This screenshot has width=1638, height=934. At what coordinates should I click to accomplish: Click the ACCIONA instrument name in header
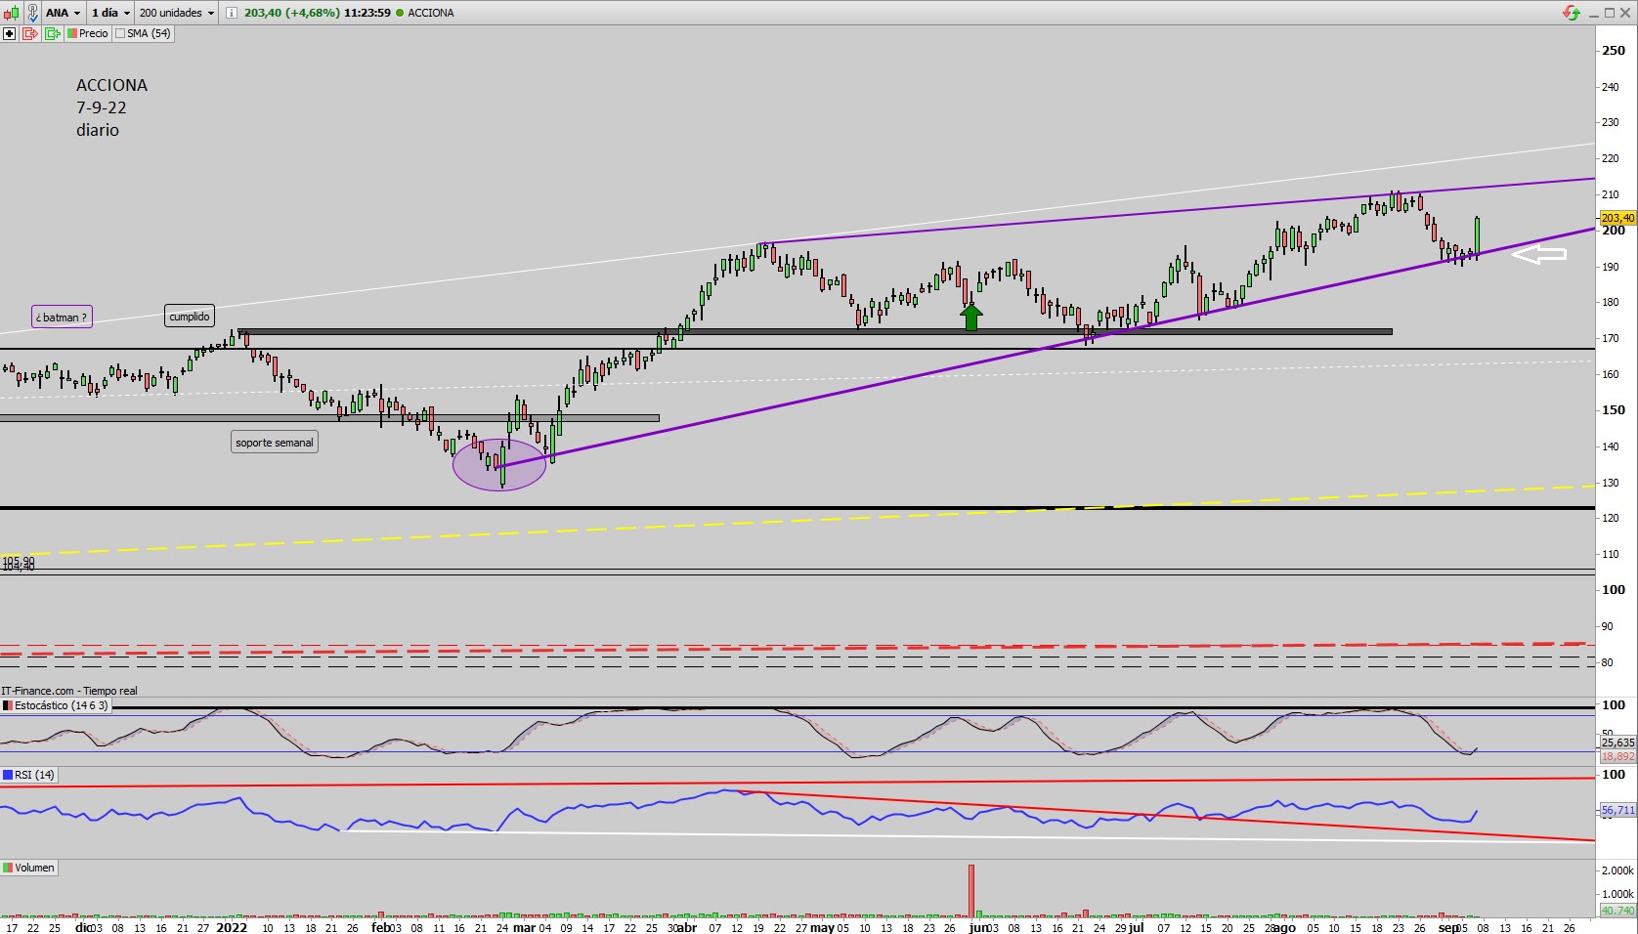[x=431, y=13]
